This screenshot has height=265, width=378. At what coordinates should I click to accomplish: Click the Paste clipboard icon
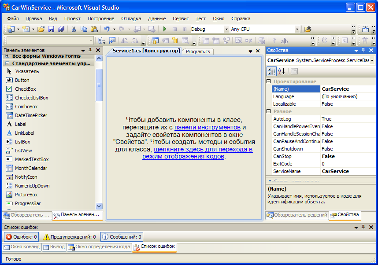click(x=94, y=29)
